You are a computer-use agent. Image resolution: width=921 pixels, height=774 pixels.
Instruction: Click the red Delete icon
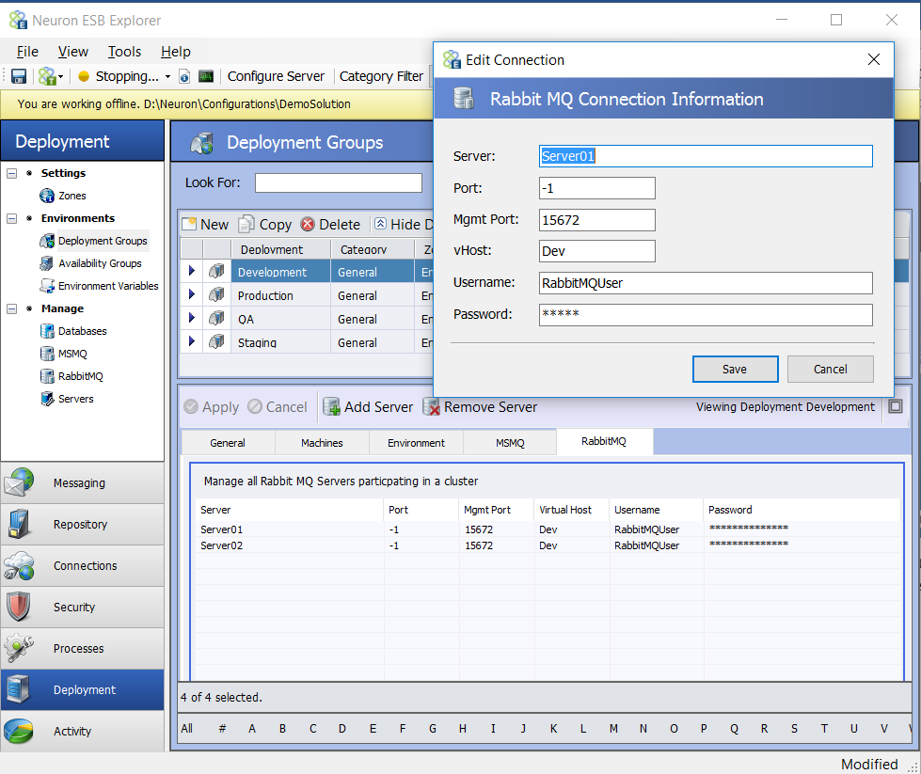308,224
